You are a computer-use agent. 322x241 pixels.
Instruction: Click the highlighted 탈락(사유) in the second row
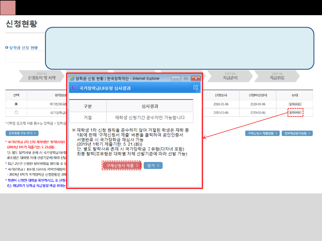pos(295,112)
